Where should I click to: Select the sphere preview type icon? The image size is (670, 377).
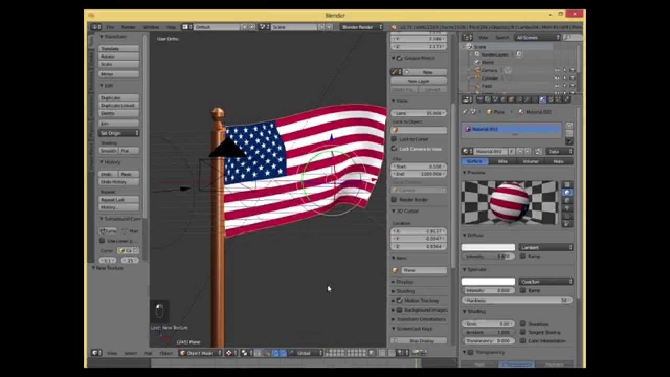click(x=567, y=193)
